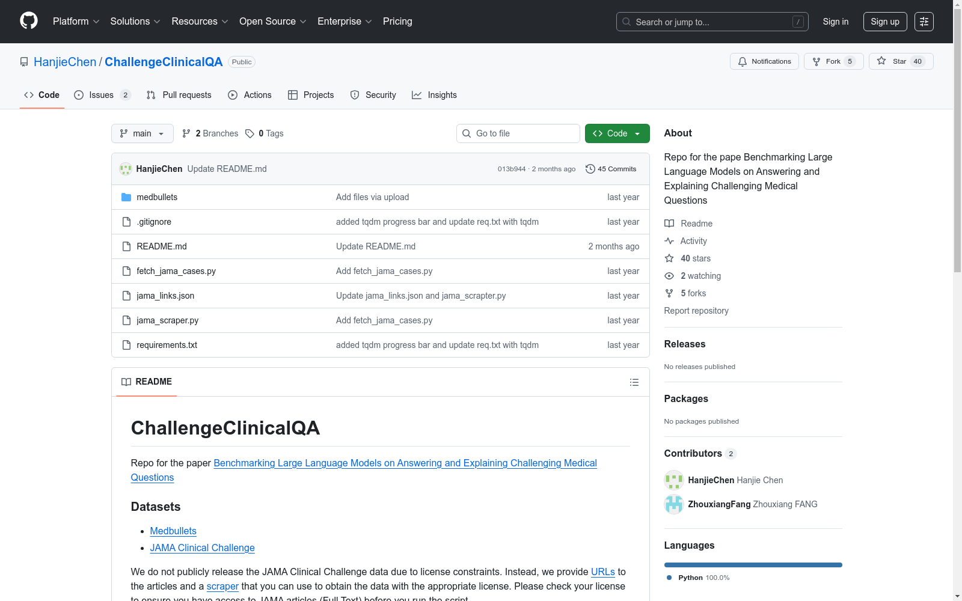
Task: Open the Releases heading link
Action: tap(685, 344)
